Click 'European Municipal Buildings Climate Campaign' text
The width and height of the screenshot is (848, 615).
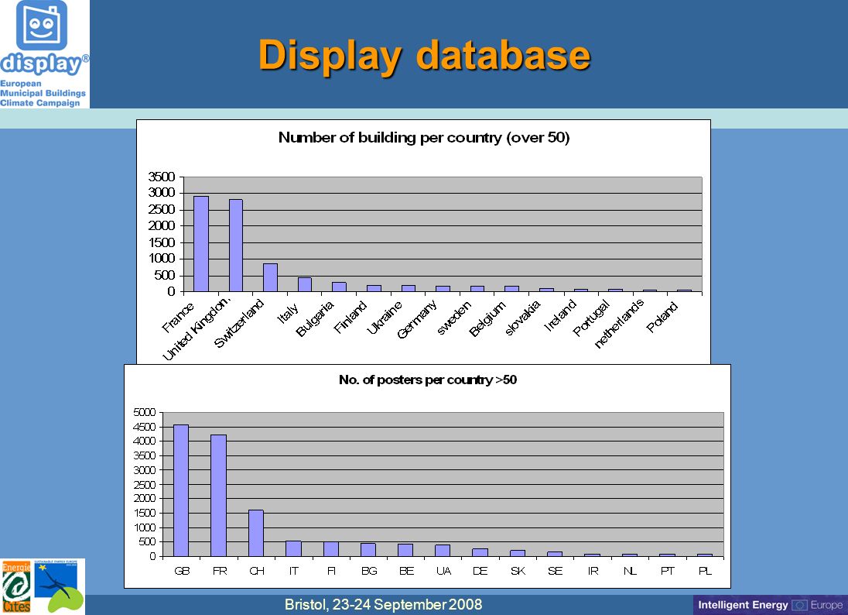pyautogui.click(x=43, y=93)
